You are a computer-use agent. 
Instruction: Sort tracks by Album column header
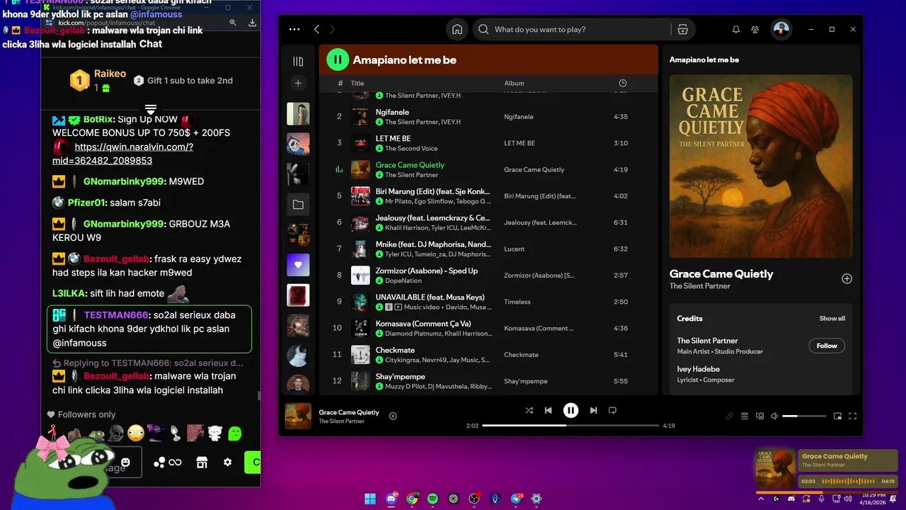pyautogui.click(x=514, y=83)
